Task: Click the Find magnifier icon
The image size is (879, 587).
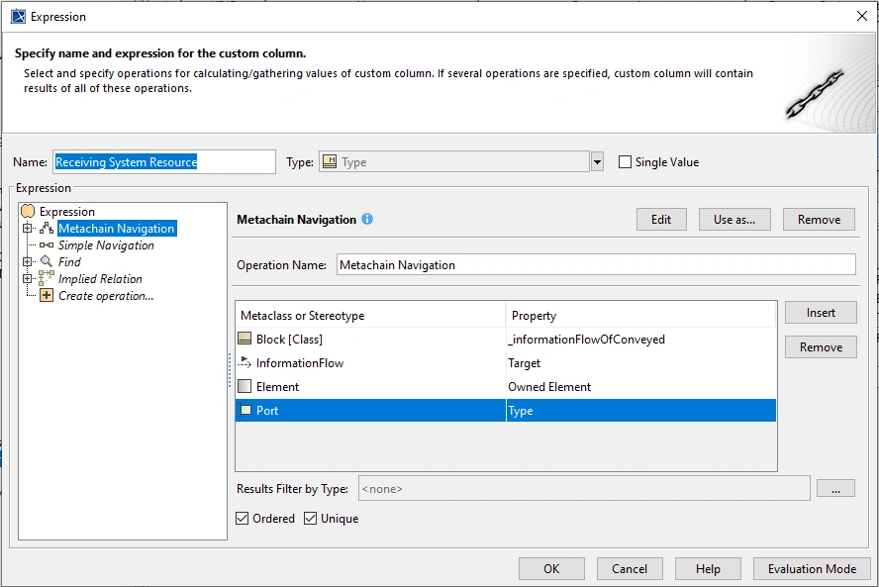Action: tap(47, 262)
